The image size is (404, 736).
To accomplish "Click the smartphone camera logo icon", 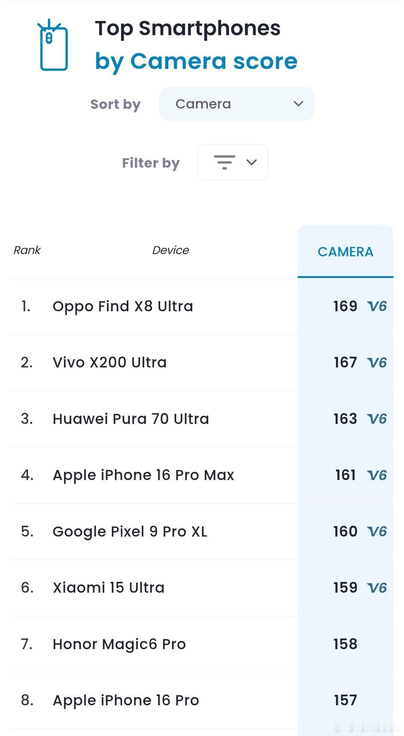I will coord(53,45).
